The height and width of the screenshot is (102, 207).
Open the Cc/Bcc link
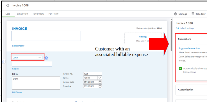tap(15, 69)
